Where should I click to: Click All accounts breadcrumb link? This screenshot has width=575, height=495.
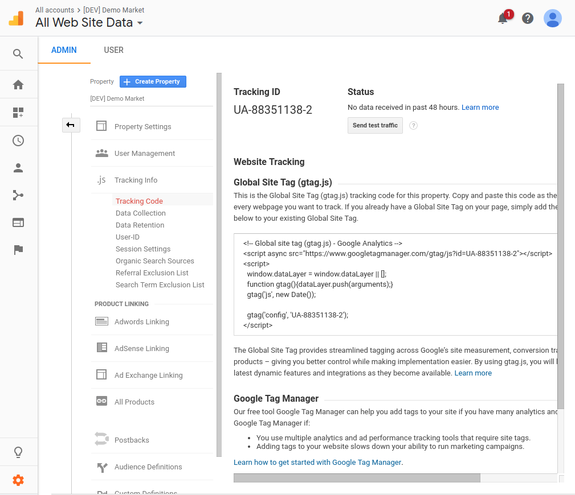[55, 10]
